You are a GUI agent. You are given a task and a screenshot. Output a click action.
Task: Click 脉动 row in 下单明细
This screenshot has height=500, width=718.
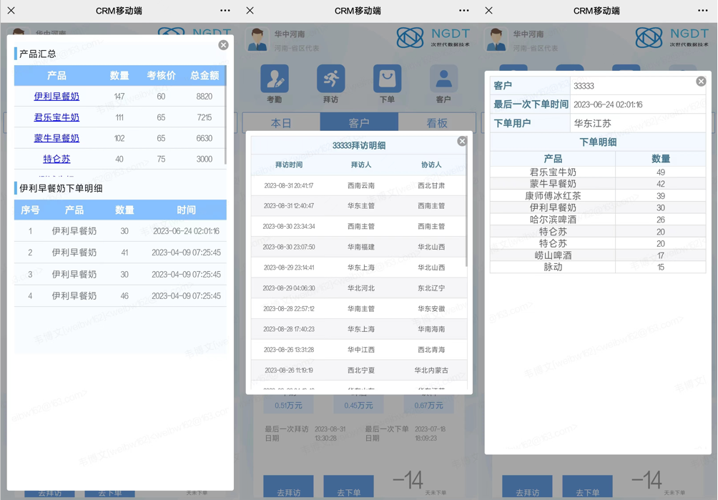click(598, 267)
